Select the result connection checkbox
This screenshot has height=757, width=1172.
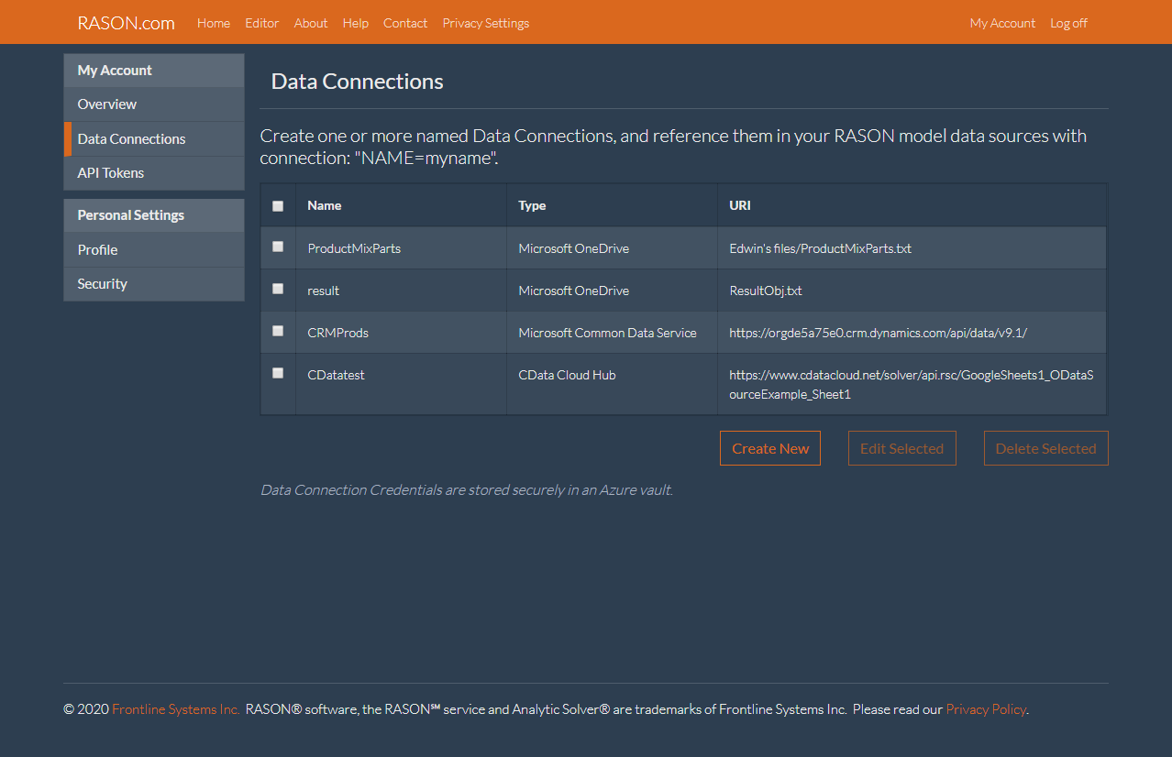(x=278, y=289)
